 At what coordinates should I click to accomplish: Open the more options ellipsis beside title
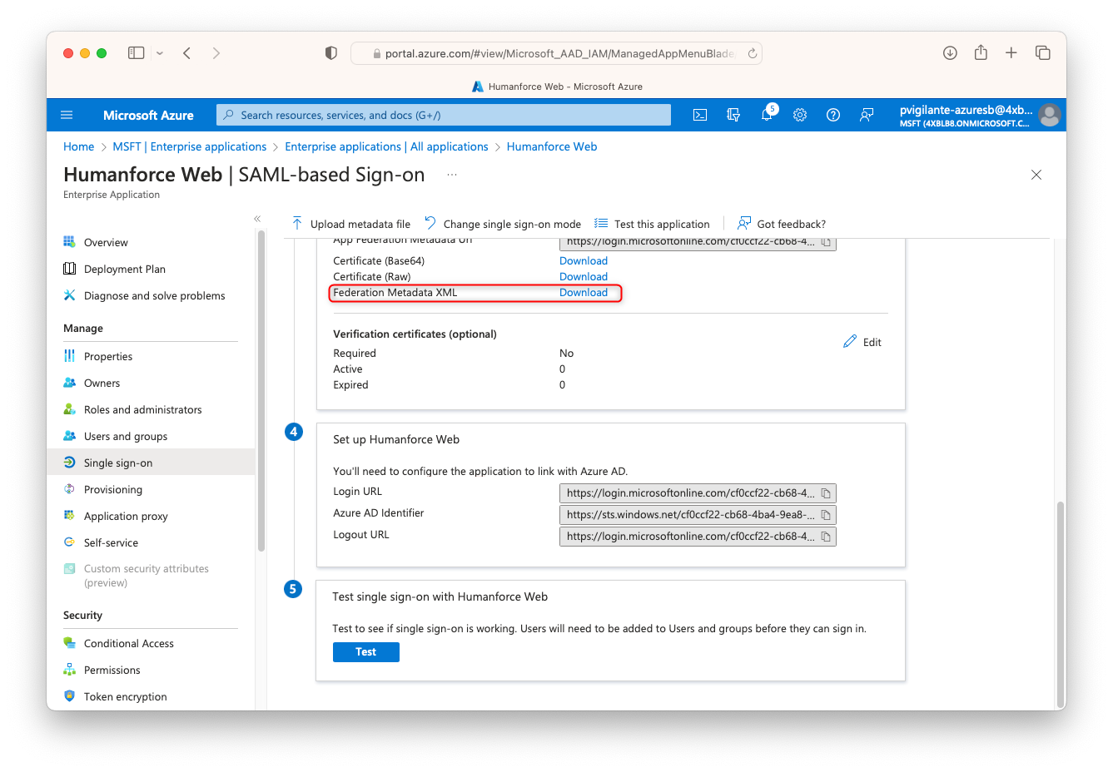click(452, 175)
